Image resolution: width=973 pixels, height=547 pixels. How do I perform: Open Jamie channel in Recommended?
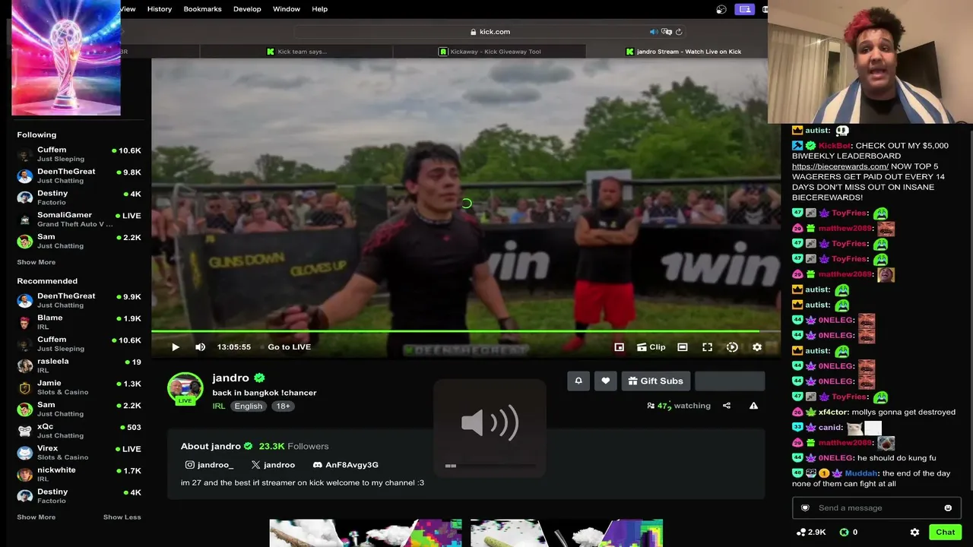pyautogui.click(x=79, y=387)
